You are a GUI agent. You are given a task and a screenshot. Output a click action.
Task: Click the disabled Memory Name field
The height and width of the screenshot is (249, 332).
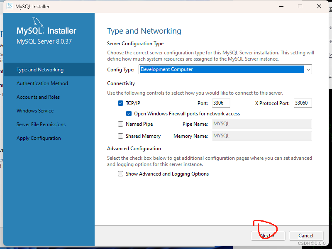(x=262, y=136)
